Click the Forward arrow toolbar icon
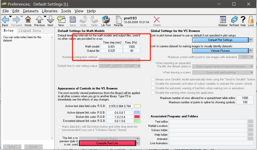This screenshot has width=257, height=150. 16,20
